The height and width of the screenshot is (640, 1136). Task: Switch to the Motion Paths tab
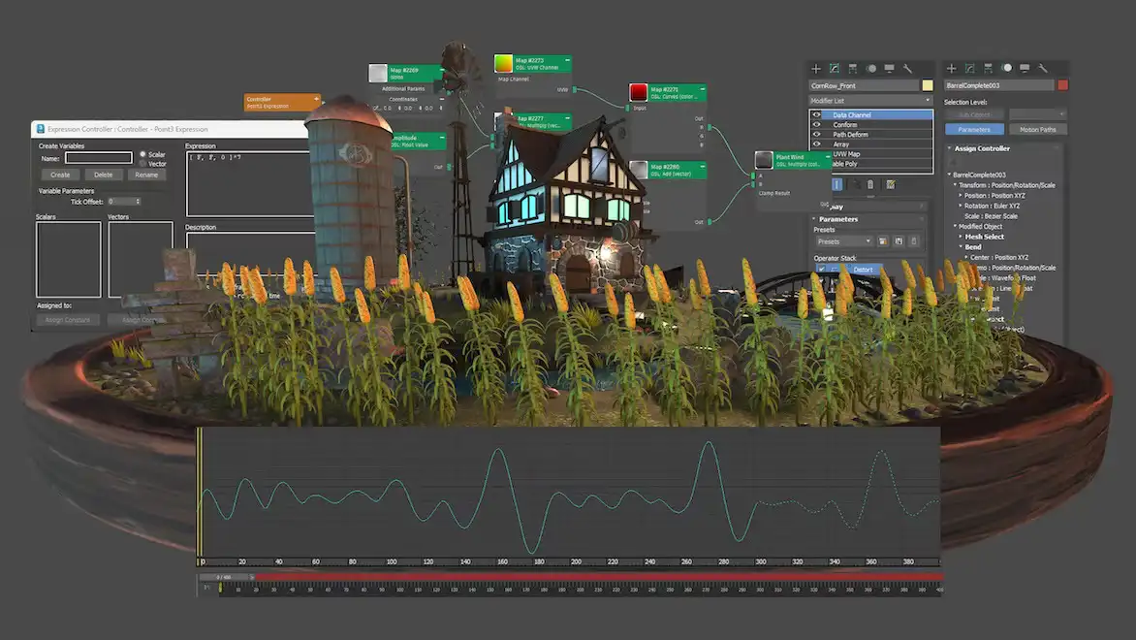(1038, 129)
